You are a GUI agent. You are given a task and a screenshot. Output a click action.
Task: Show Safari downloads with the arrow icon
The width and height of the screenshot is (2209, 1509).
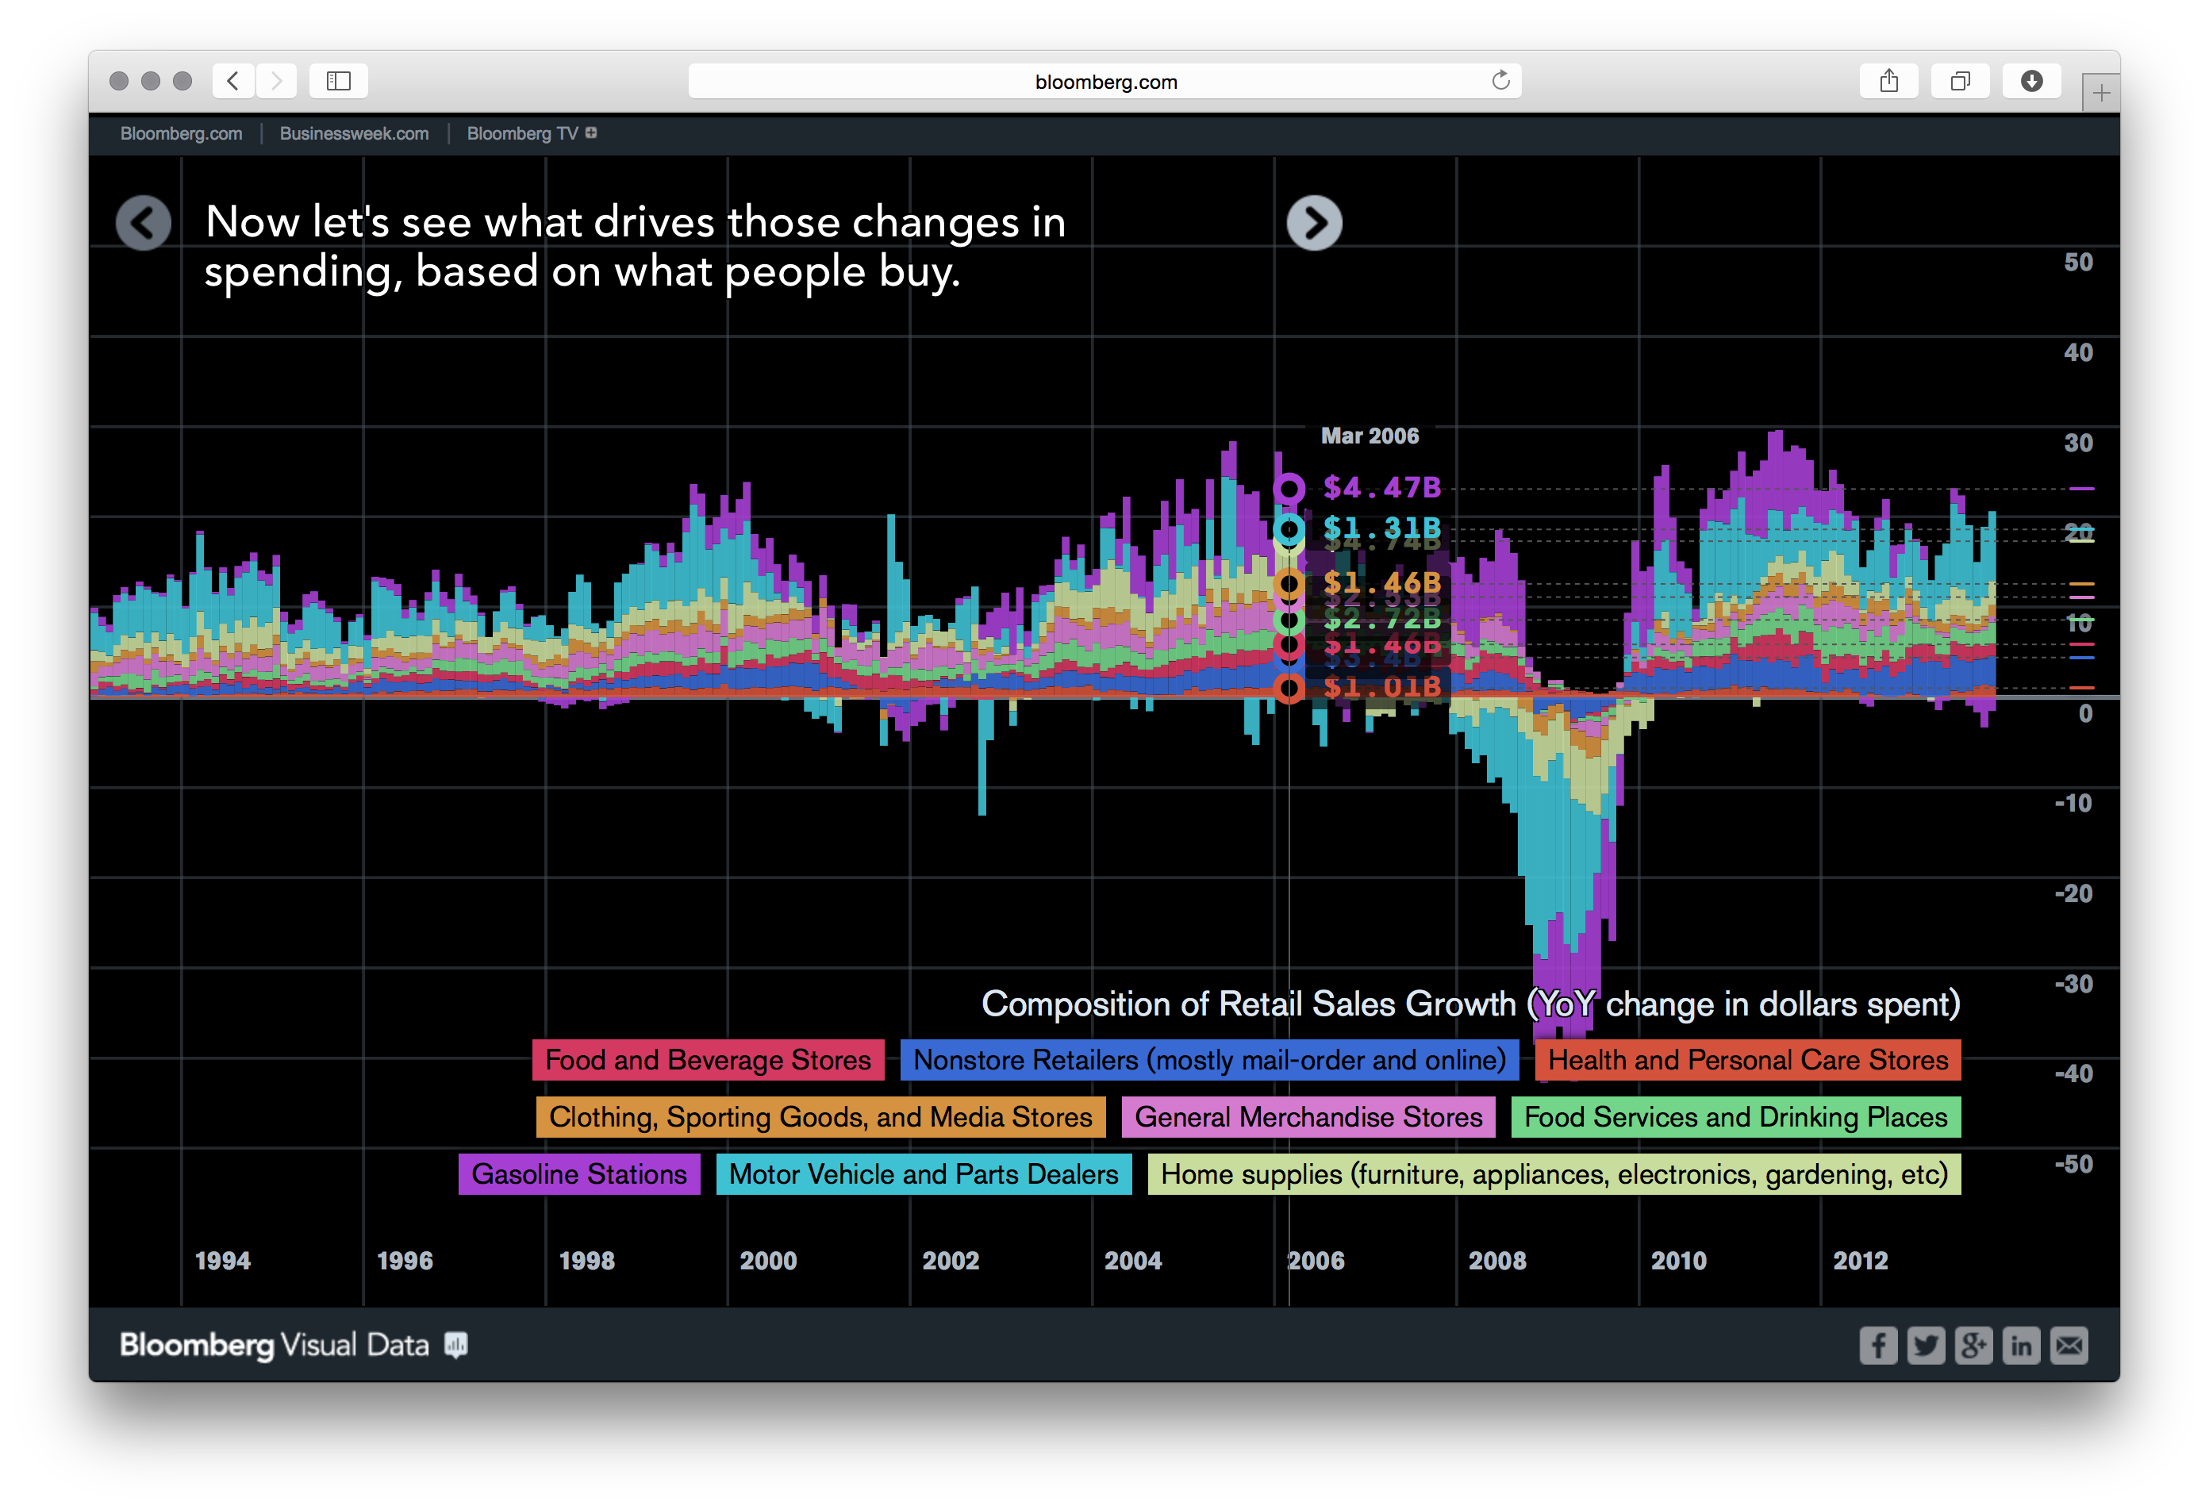2031,81
